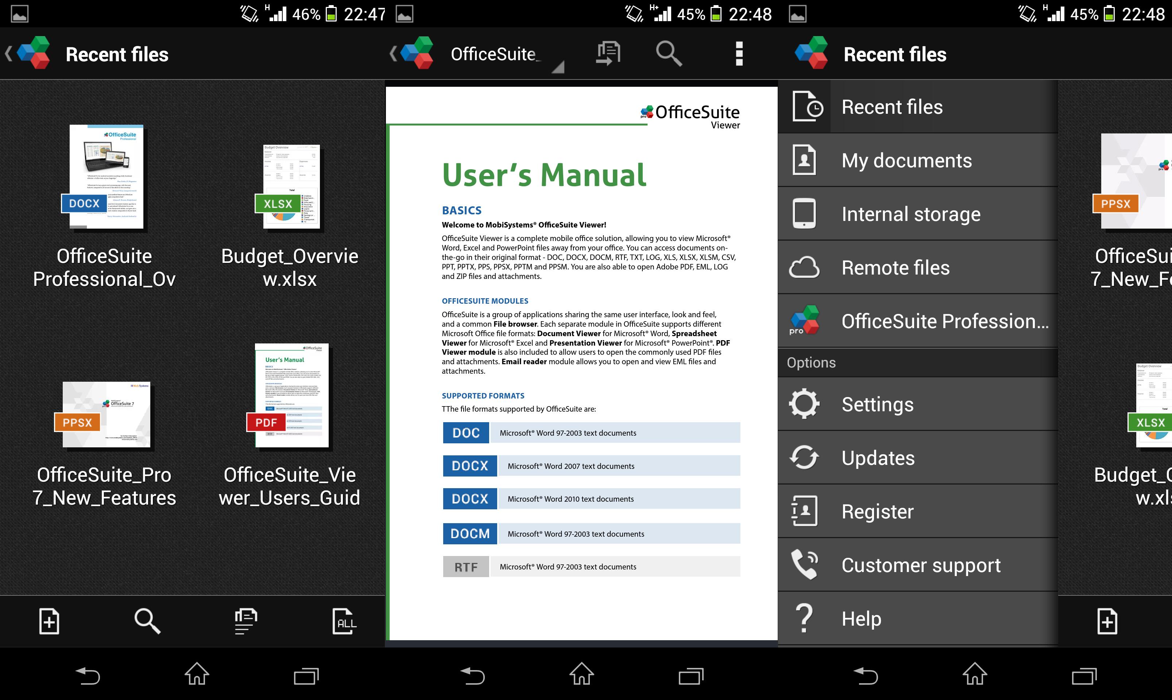Tap the Remote files cloud icon
1172x700 pixels.
[x=804, y=268]
